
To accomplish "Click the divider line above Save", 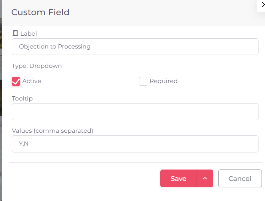I will 135,162.
